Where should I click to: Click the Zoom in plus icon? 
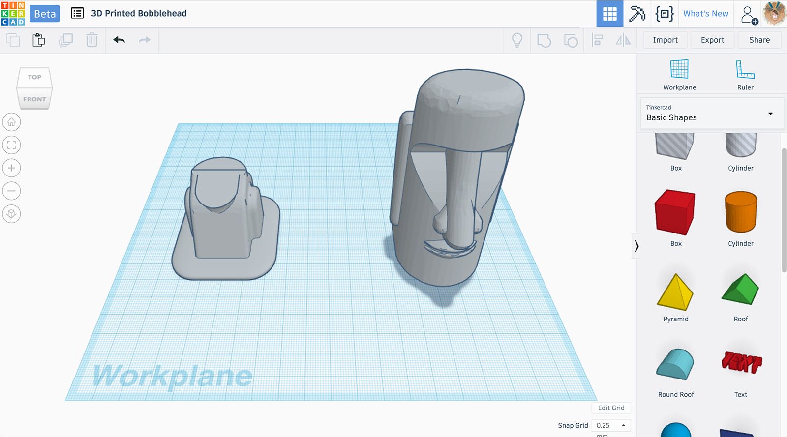coord(12,168)
